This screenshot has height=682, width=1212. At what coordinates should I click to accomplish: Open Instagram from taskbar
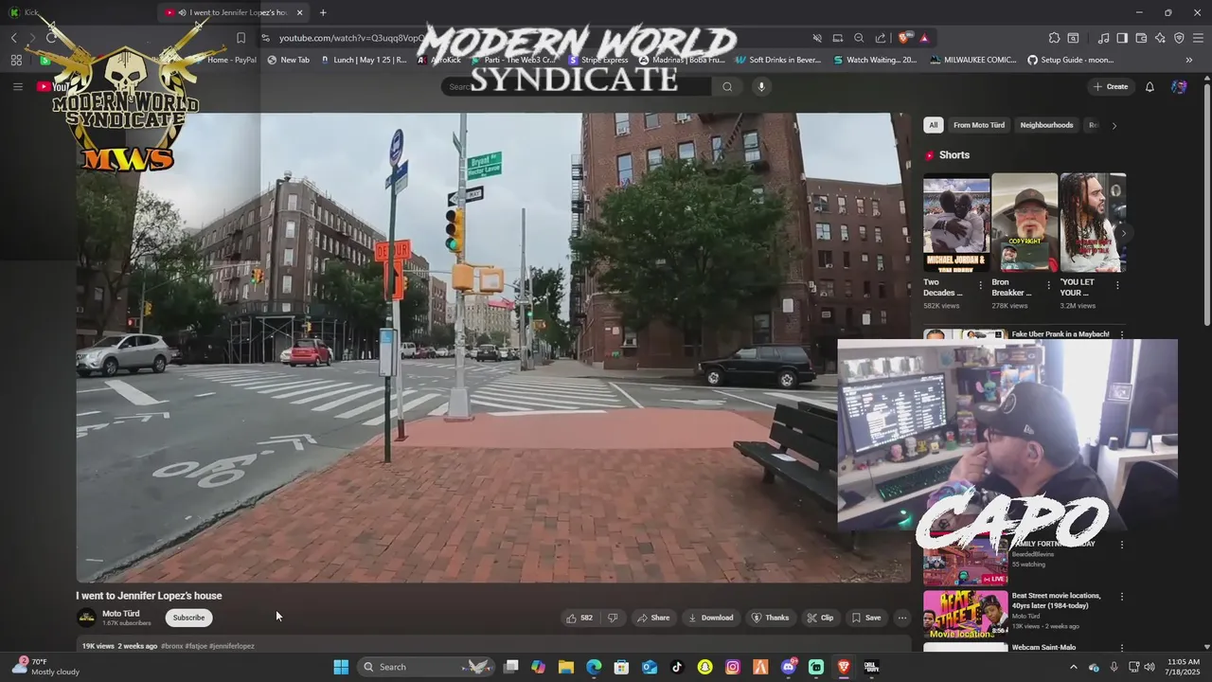pyautogui.click(x=733, y=667)
